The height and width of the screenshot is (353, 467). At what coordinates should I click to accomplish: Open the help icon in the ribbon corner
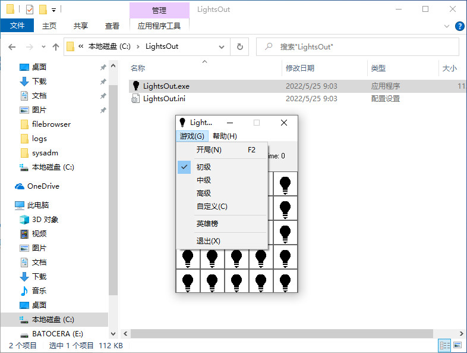pyautogui.click(x=459, y=26)
